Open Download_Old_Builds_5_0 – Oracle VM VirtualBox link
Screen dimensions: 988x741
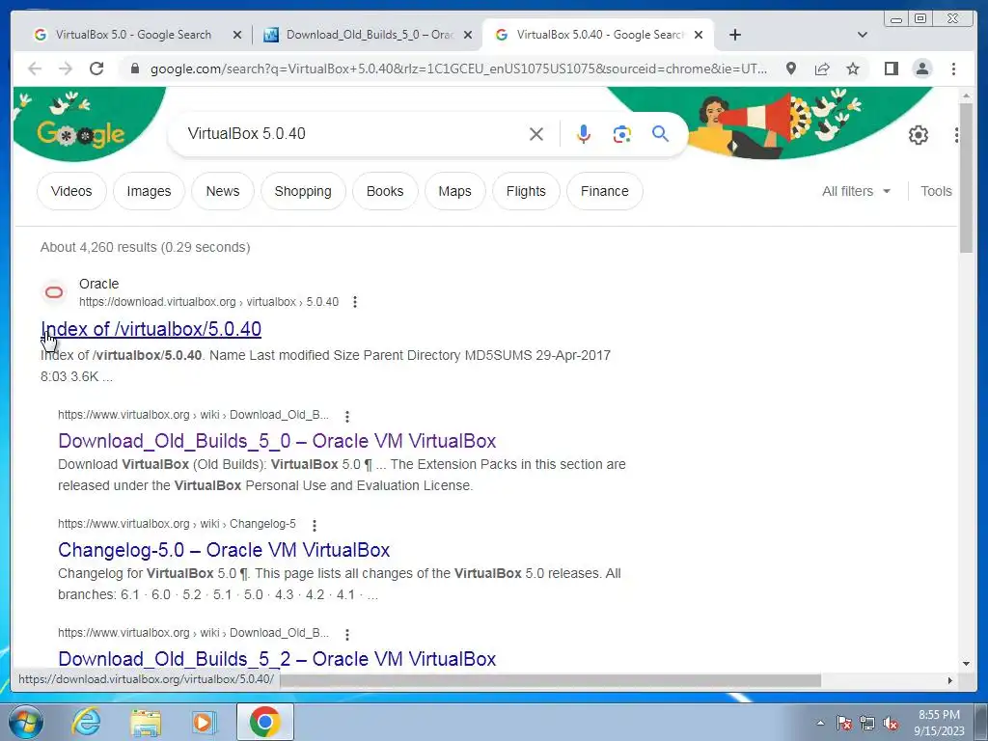(277, 440)
